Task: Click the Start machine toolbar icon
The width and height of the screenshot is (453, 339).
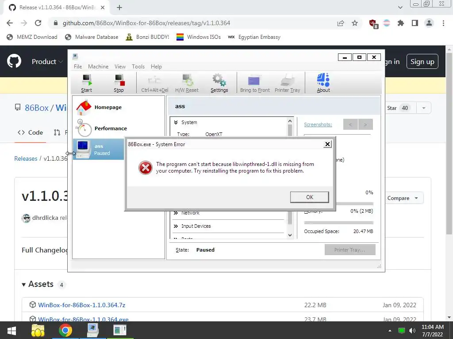Action: pos(87,83)
